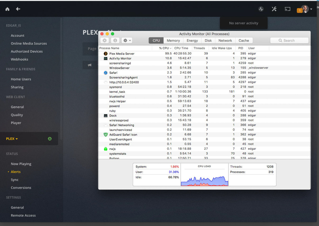Click the Plex back arrow
Screen dimensions: 319x226
click(x=18, y=9)
